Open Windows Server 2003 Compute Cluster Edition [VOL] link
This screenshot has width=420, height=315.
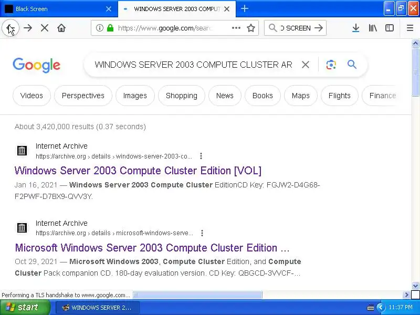[138, 171]
